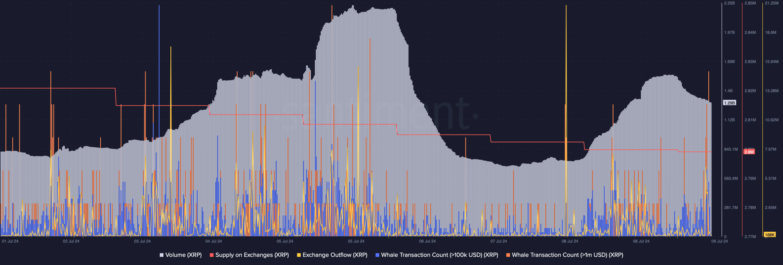The image size is (783, 265).
Task: Click the 2.85M supply axis label
Action: pos(750,3)
